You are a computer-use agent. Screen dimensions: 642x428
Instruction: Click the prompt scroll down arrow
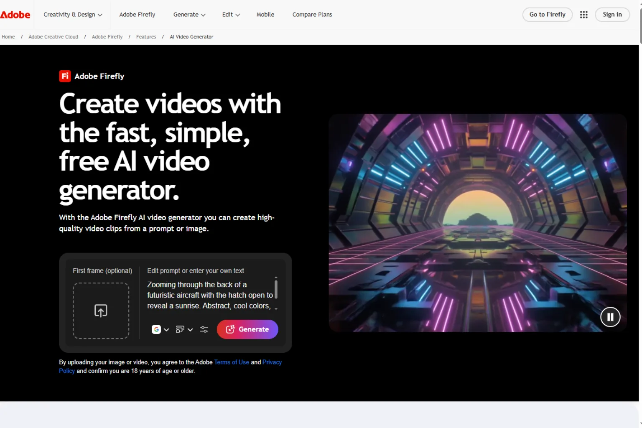276,309
